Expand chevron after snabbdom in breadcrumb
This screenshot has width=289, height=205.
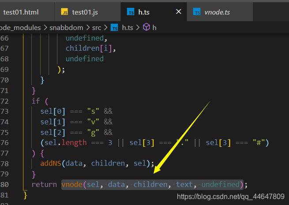pyautogui.click(x=88, y=28)
